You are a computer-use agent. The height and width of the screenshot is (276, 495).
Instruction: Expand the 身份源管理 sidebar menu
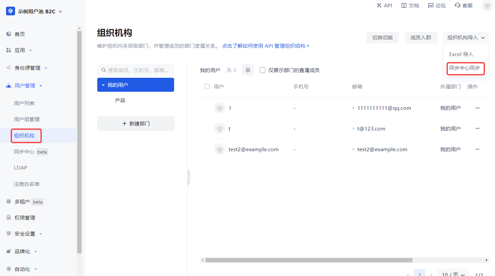coord(27,68)
